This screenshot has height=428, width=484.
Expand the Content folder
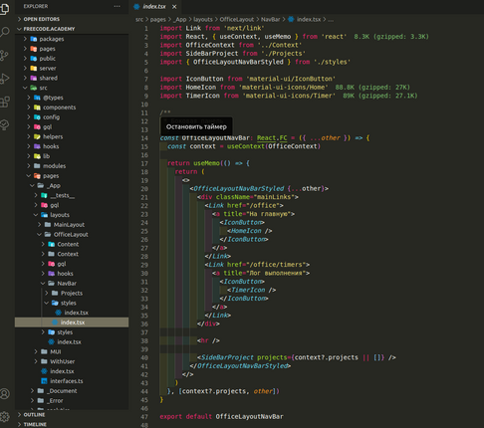click(68, 244)
